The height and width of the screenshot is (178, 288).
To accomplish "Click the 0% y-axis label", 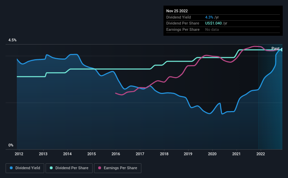I will (x=11, y=145).
